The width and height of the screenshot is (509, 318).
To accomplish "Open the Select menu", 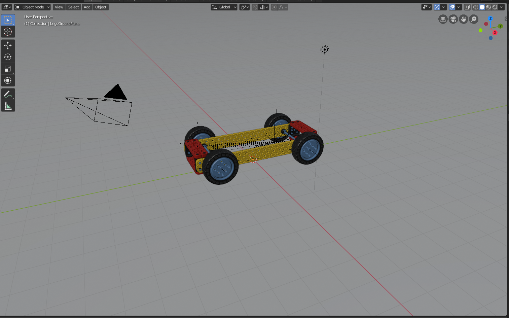I will pos(73,7).
